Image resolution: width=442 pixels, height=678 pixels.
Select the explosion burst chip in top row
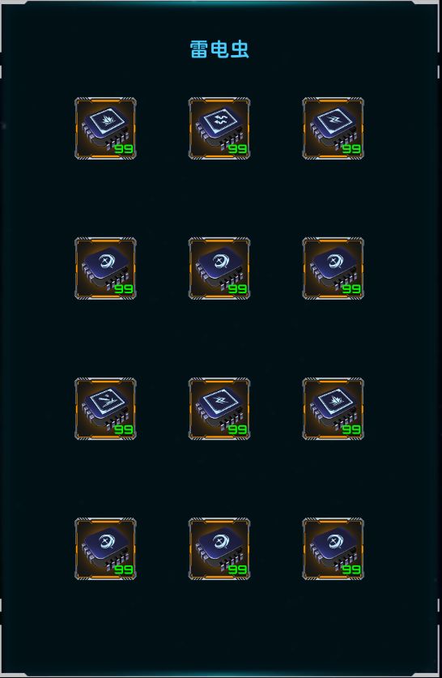pyautogui.click(x=105, y=129)
